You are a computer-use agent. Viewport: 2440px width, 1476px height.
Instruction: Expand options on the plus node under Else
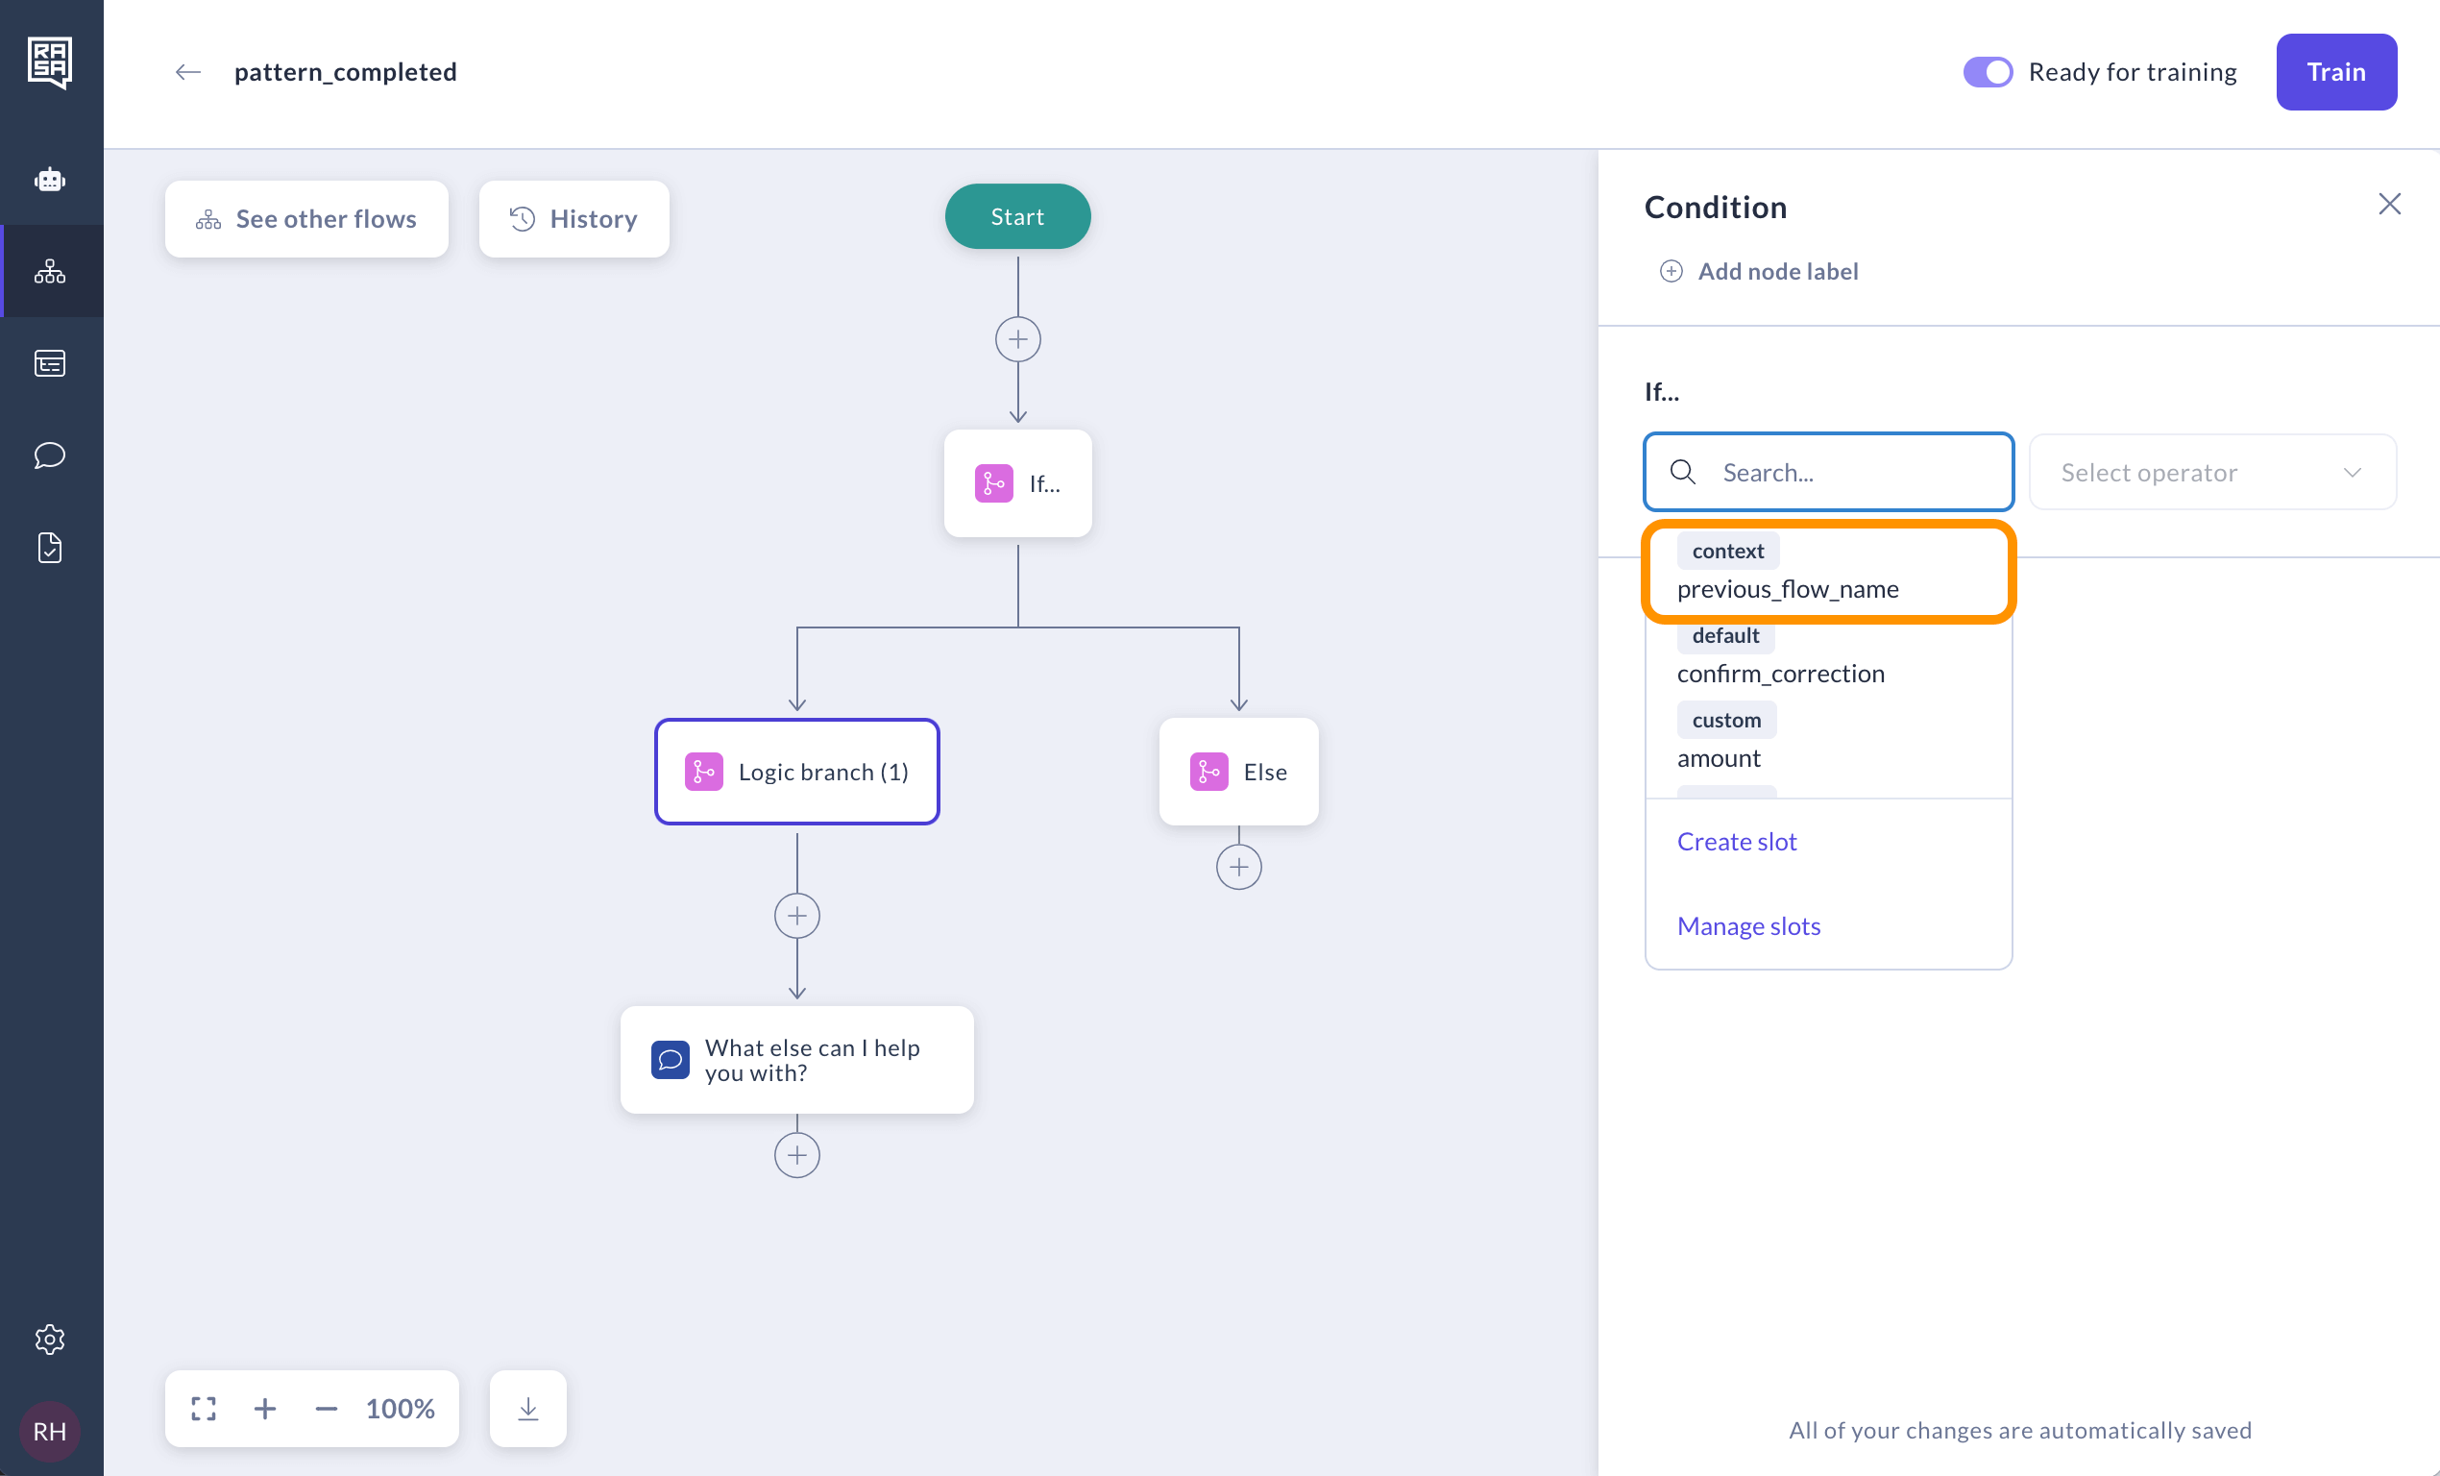point(1239,866)
